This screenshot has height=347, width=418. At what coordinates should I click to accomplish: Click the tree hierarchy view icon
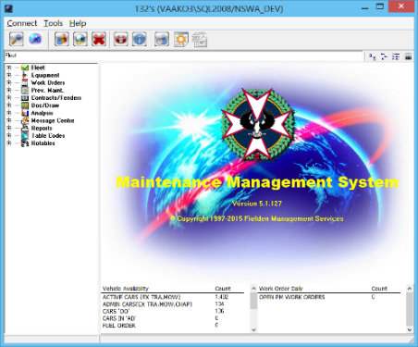[x=384, y=56]
